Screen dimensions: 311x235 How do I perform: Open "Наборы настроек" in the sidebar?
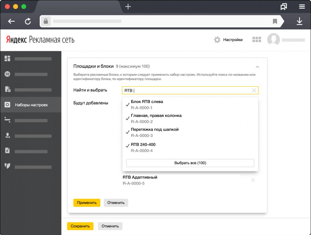coord(31,105)
